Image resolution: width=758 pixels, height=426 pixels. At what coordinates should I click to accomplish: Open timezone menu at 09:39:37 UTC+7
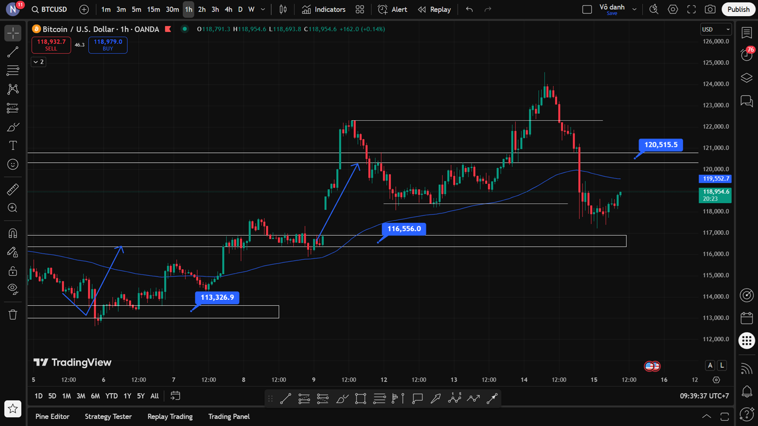[704, 396]
